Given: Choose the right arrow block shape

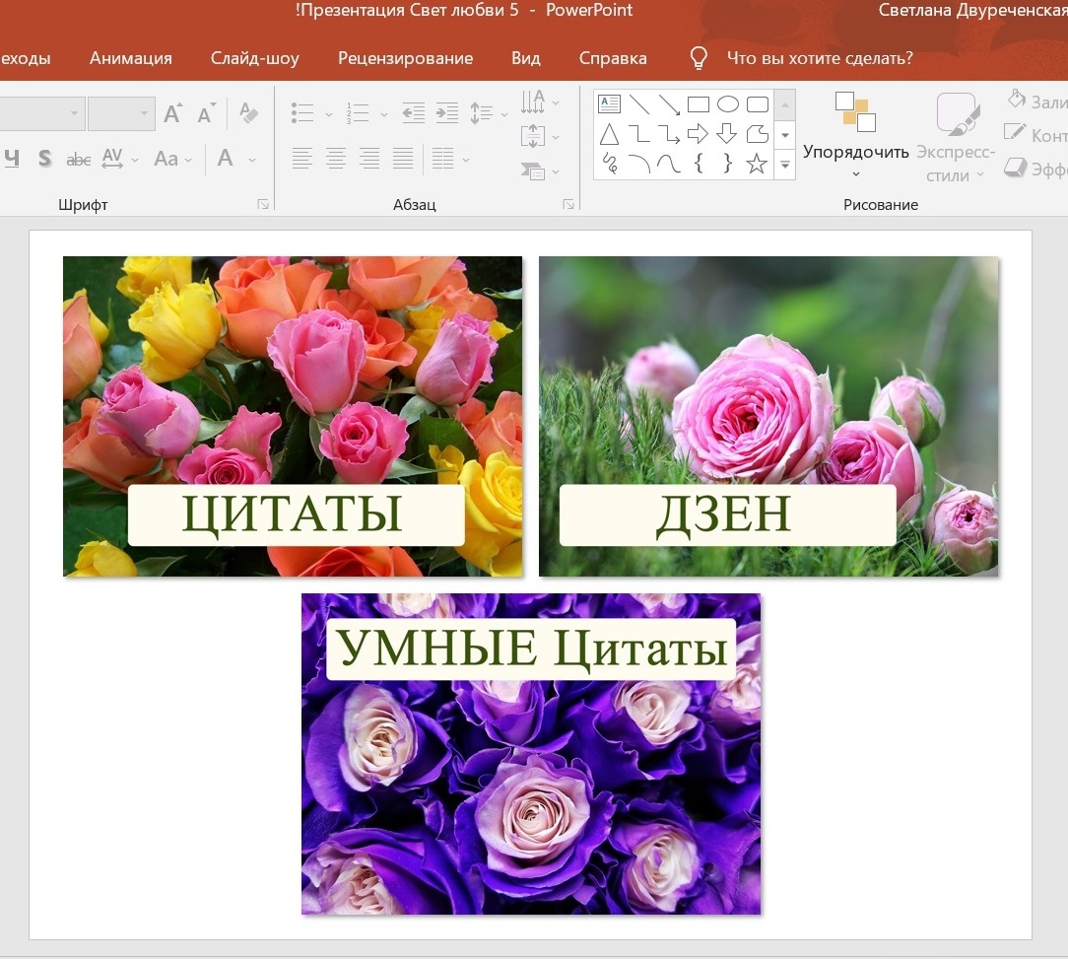Looking at the screenshot, I should (699, 134).
